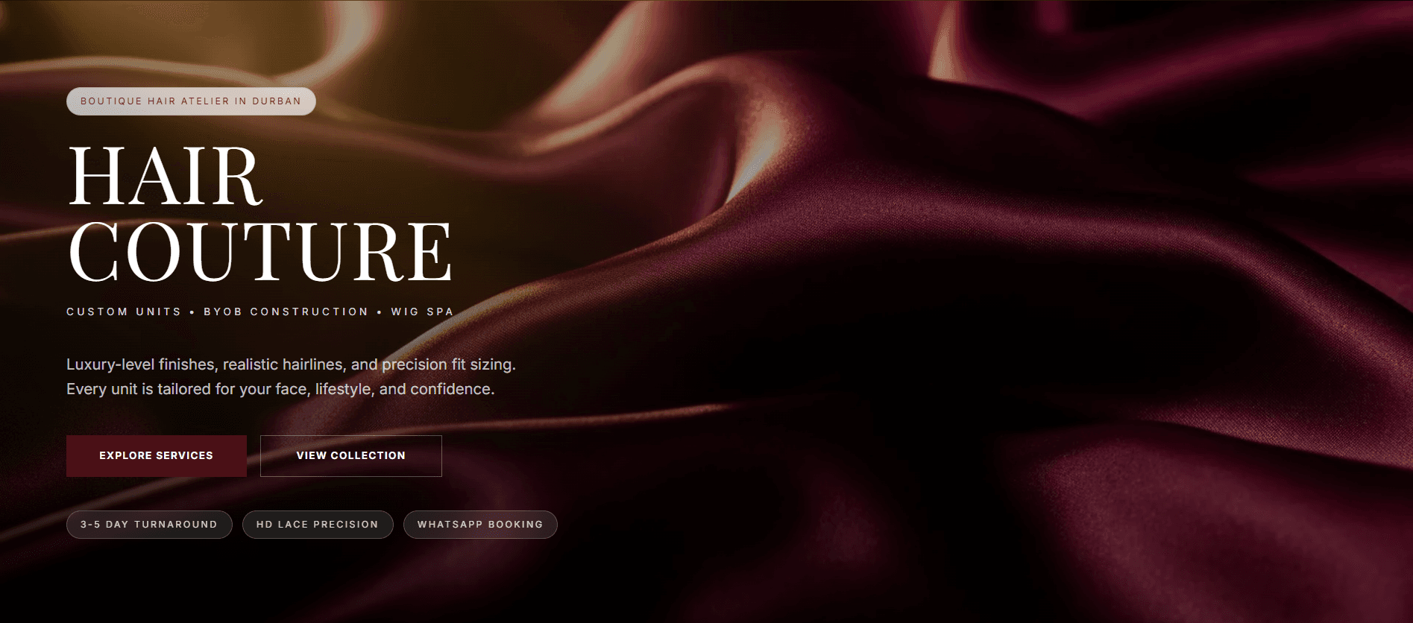
Task: Click the phrase "Luxury-level finishes"
Action: pyautogui.click(x=140, y=364)
